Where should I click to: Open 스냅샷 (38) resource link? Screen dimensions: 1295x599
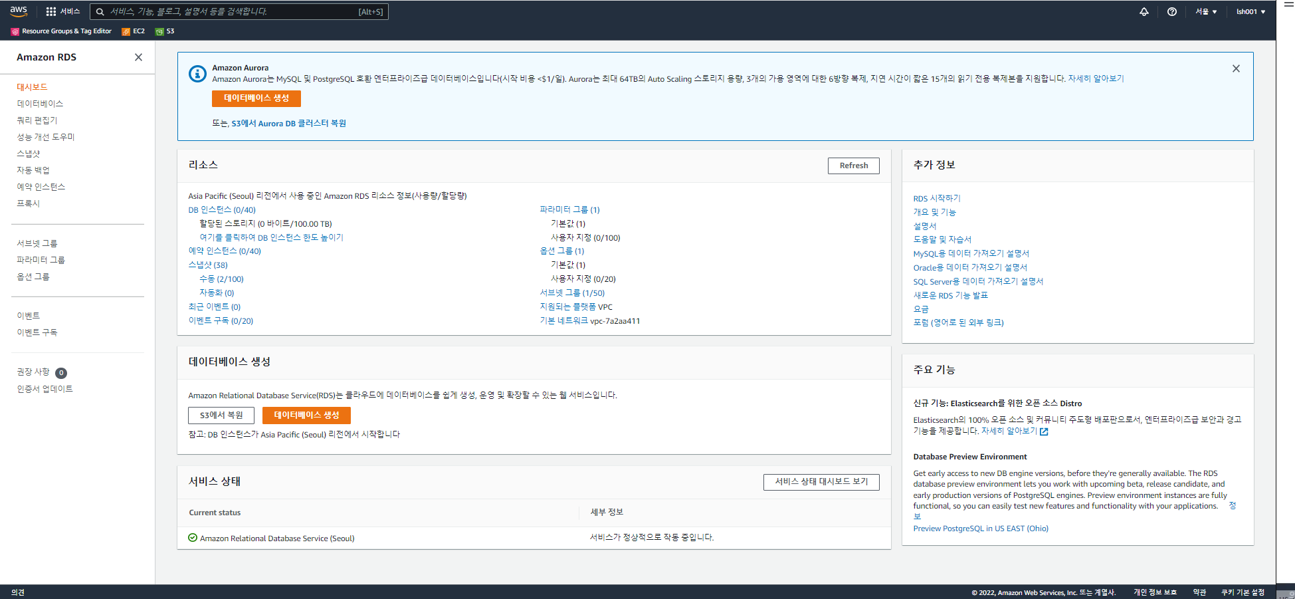coord(208,265)
